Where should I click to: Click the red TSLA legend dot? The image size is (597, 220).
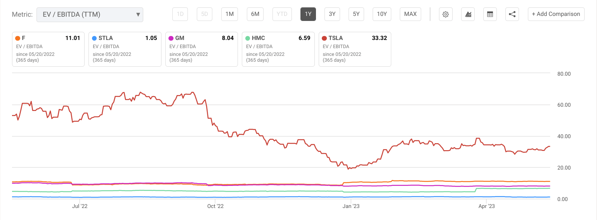[x=324, y=38]
